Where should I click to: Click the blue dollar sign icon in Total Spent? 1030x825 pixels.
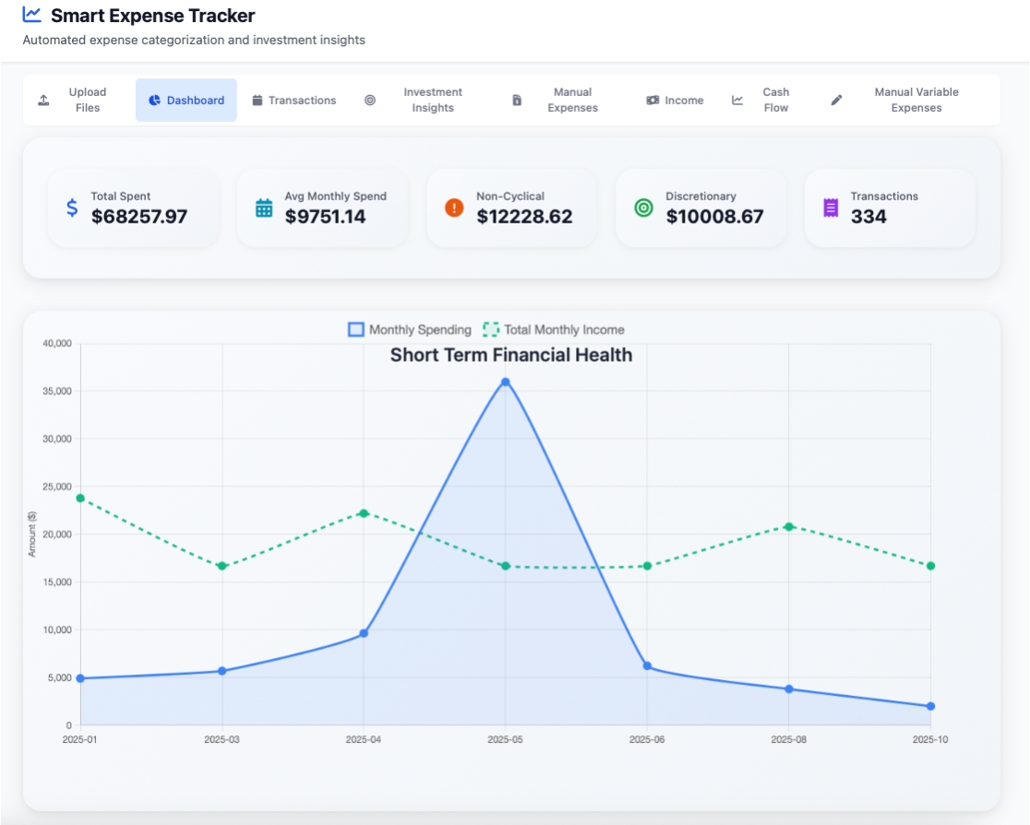pos(72,208)
